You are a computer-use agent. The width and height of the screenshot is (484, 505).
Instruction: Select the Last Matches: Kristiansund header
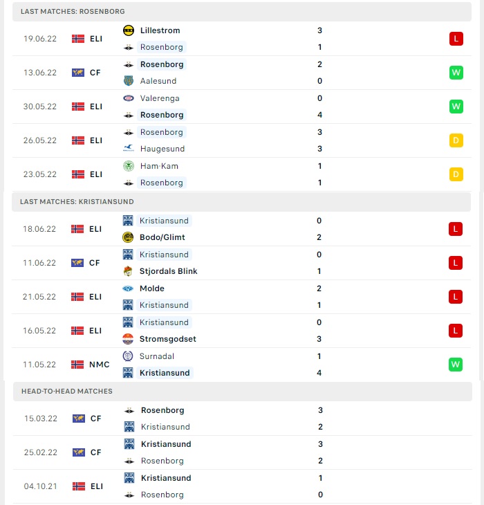point(241,202)
